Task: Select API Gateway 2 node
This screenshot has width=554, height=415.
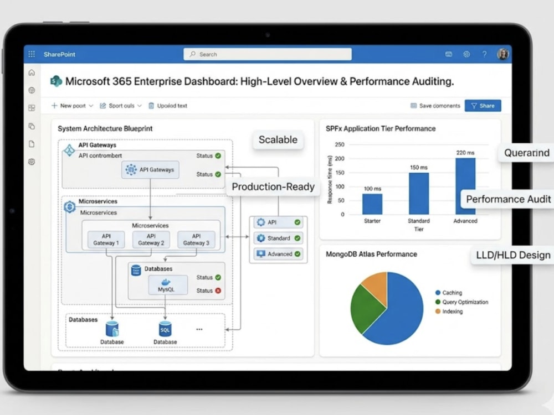Action: pos(151,239)
